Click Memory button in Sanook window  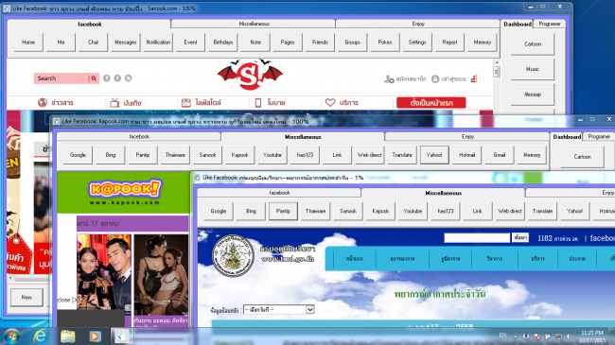click(x=482, y=43)
